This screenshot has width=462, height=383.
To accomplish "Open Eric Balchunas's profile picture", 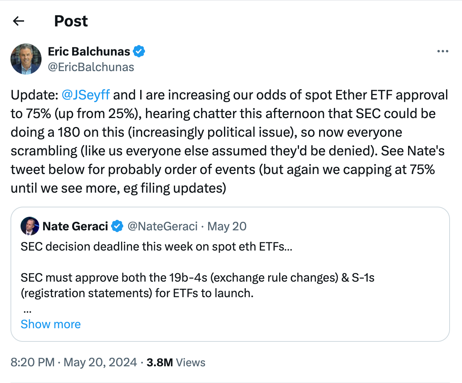I will click(x=26, y=59).
